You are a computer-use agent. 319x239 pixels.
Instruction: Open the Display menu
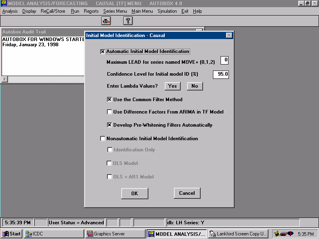click(x=29, y=11)
